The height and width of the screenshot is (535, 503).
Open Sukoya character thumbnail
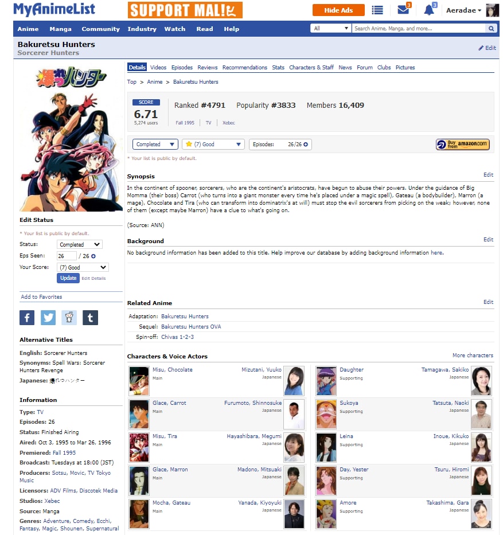pyautogui.click(x=326, y=414)
